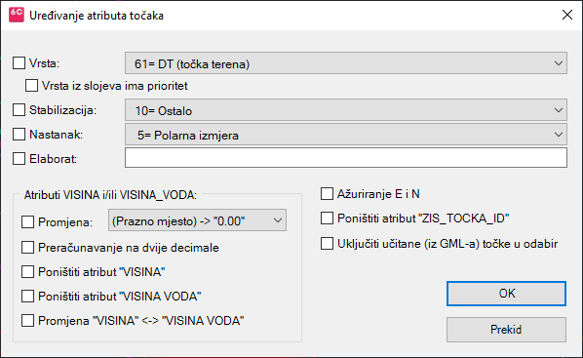
Task: Expand the Promjena combo box
Action: click(197, 220)
